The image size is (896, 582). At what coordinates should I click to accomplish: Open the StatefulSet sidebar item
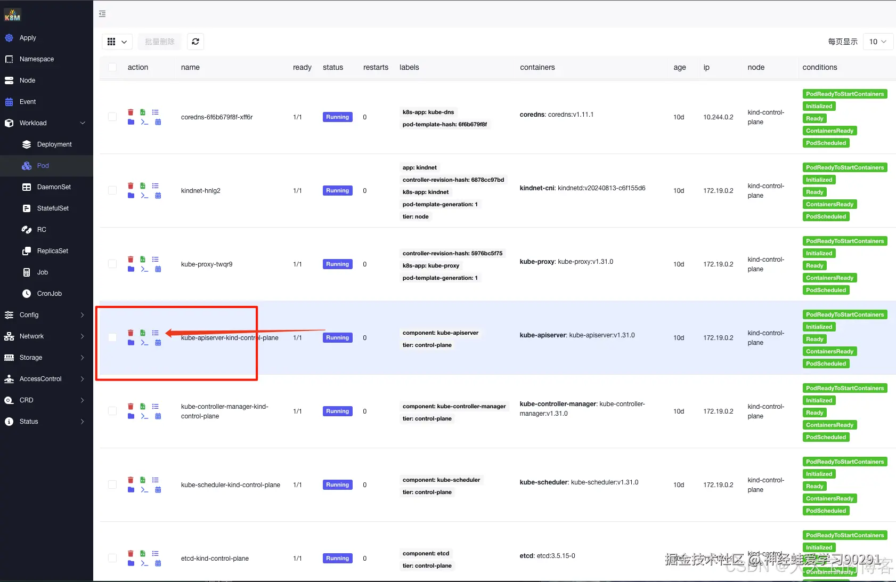click(46, 208)
